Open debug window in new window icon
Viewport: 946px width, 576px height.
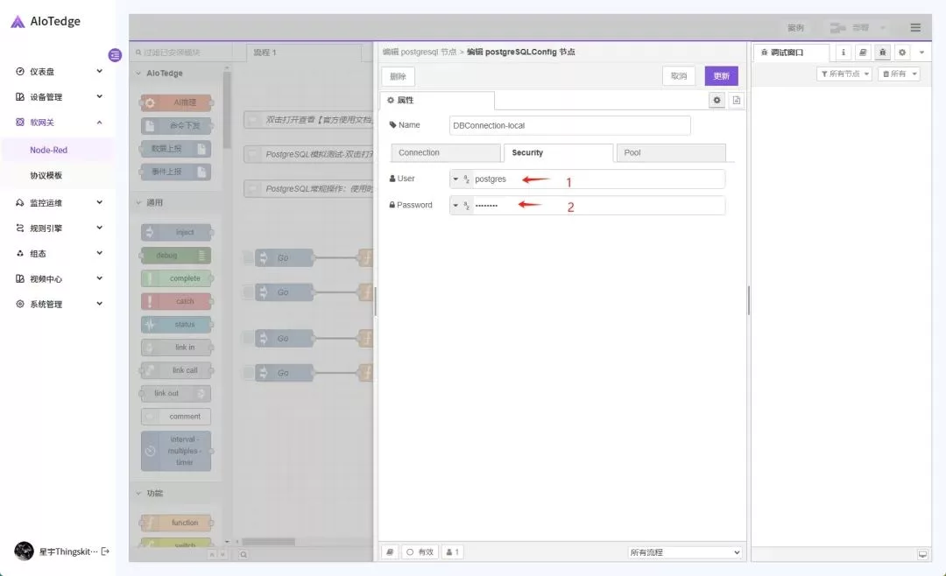922,554
